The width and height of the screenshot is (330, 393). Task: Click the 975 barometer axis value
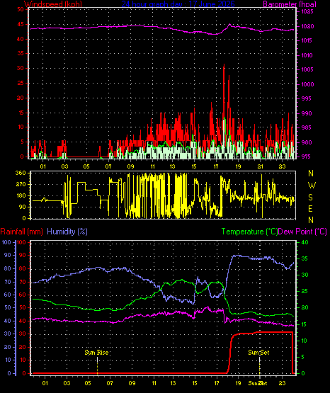point(306,156)
